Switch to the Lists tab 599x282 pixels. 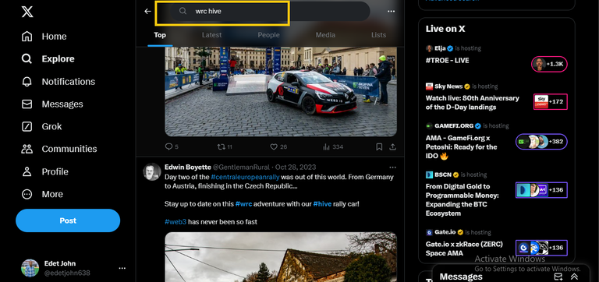click(x=378, y=35)
